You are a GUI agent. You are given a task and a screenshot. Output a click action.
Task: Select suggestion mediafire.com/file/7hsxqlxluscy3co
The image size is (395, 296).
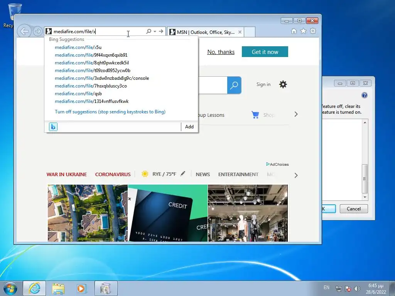pyautogui.click(x=91, y=86)
